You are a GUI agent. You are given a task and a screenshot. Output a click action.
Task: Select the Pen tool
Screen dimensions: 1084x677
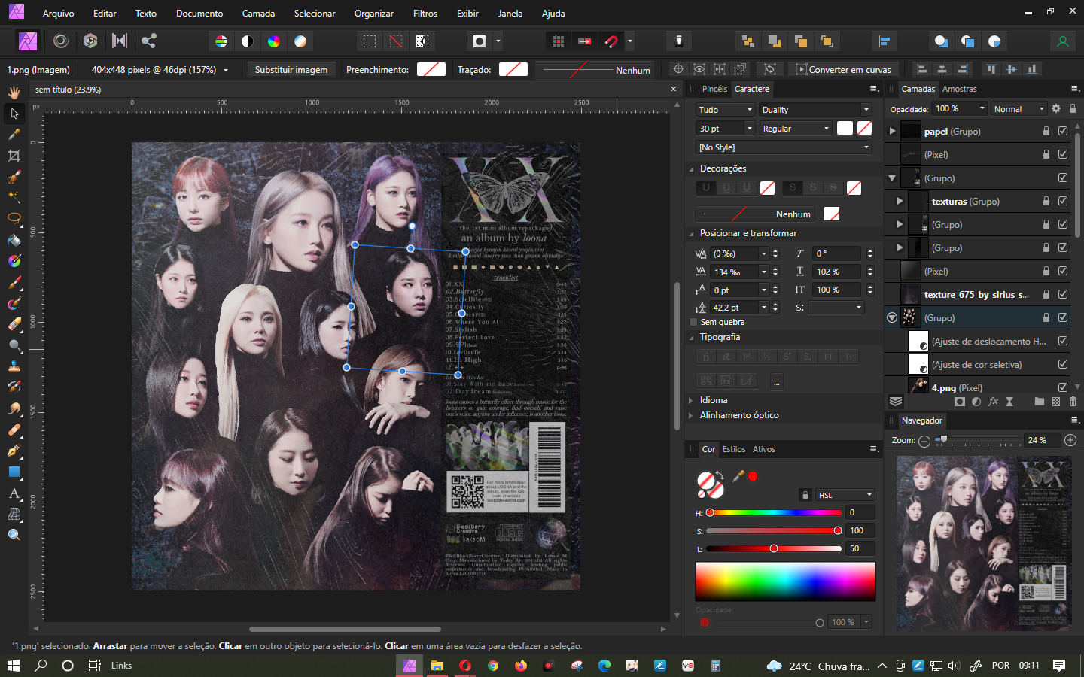click(14, 451)
